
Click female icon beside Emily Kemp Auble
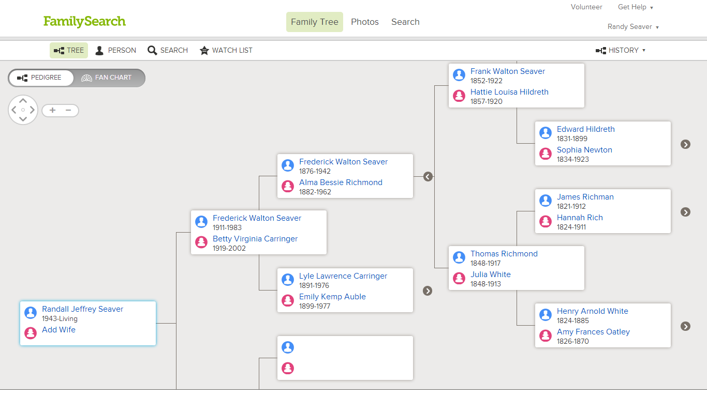coord(288,300)
